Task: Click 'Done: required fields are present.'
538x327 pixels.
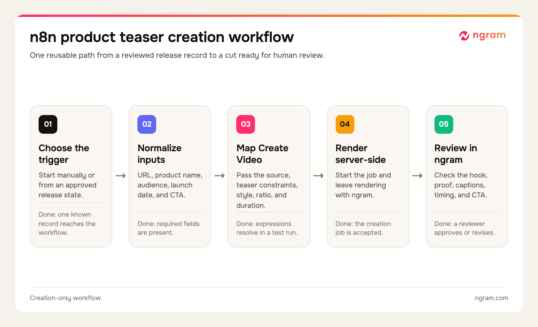Action: coord(168,228)
